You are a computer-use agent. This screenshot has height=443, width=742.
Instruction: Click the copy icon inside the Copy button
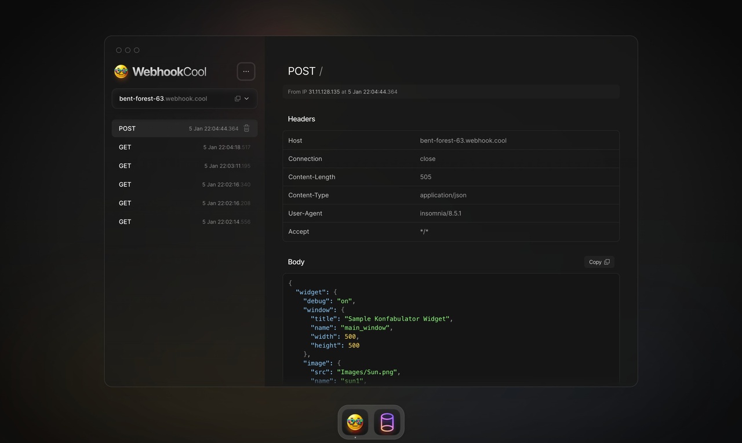tap(608, 262)
